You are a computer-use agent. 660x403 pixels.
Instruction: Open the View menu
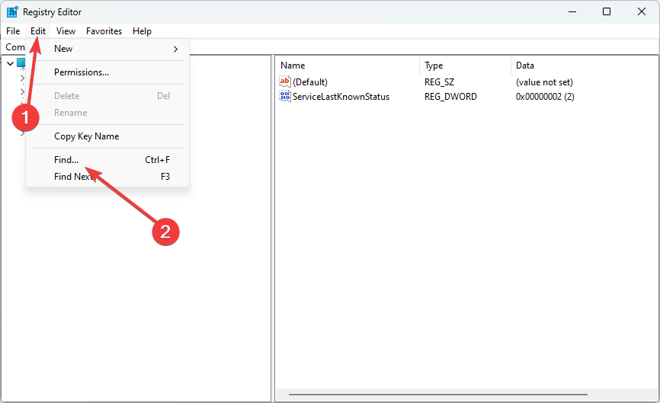(66, 31)
